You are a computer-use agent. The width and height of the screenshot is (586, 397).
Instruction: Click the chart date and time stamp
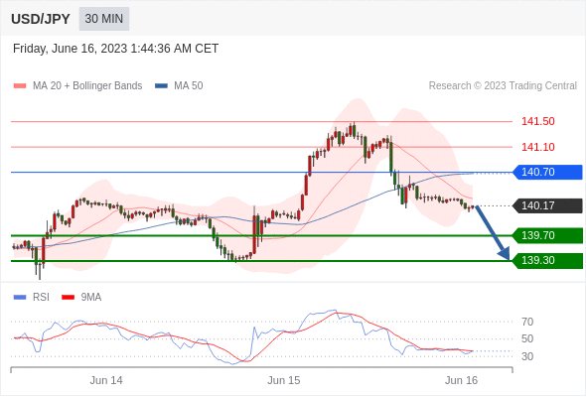tap(115, 49)
